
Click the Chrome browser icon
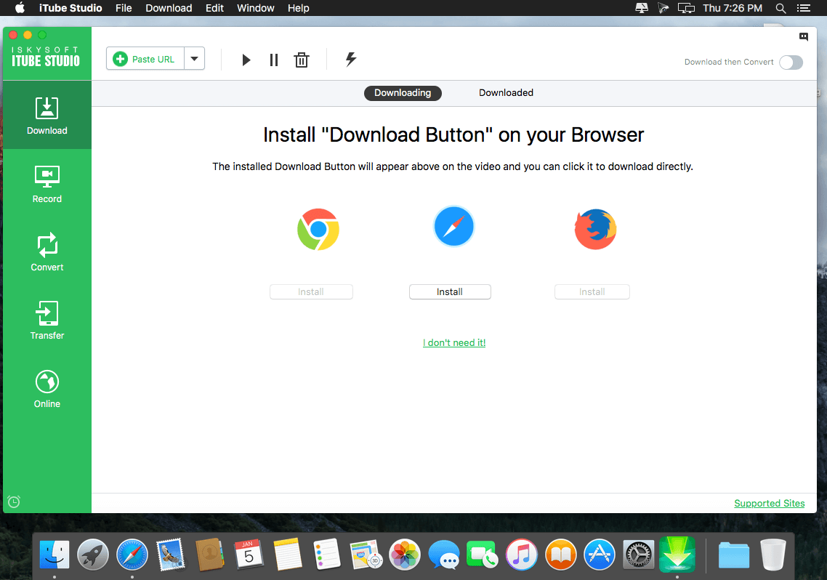[318, 229]
